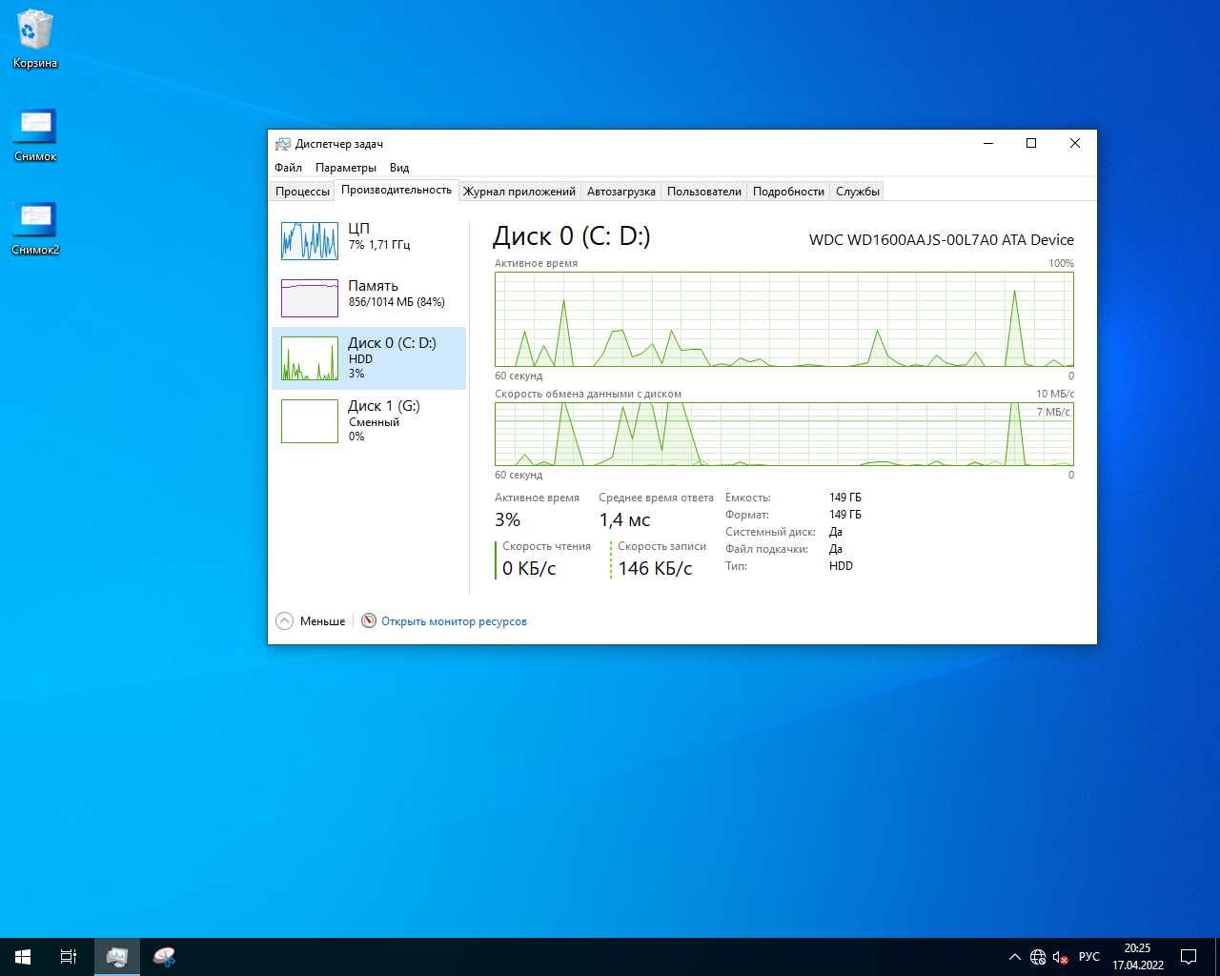Click the Task Manager taskbar icon

coord(117,957)
